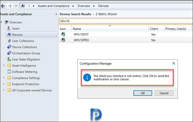
Task: Expand the Asset Intelligence folder
Action: 4,65
